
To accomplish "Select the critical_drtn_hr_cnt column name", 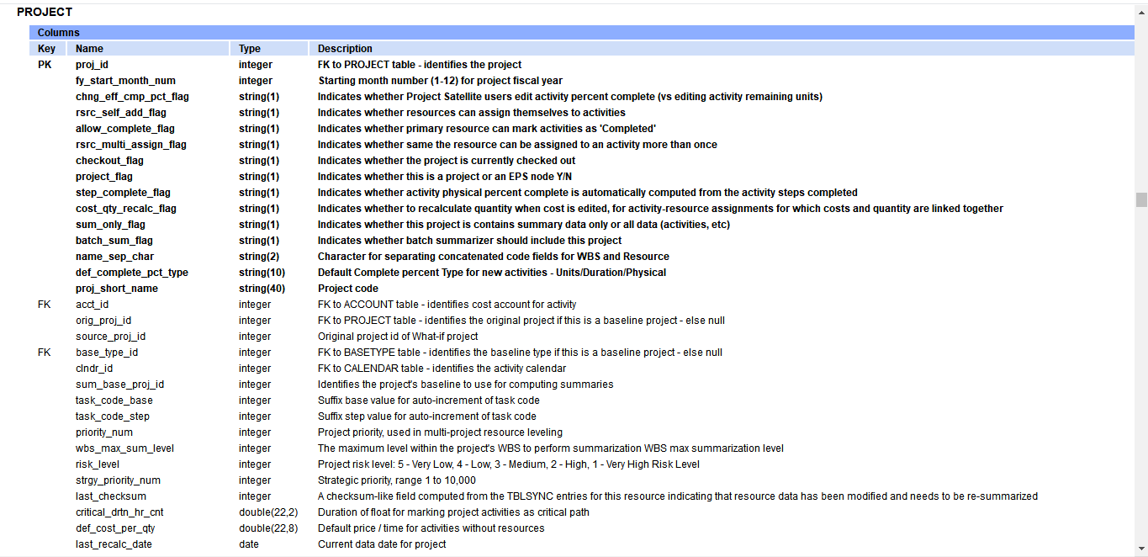I will click(x=119, y=512).
